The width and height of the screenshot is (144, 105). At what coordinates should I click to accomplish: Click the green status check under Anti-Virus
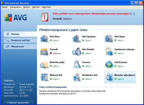51,40
